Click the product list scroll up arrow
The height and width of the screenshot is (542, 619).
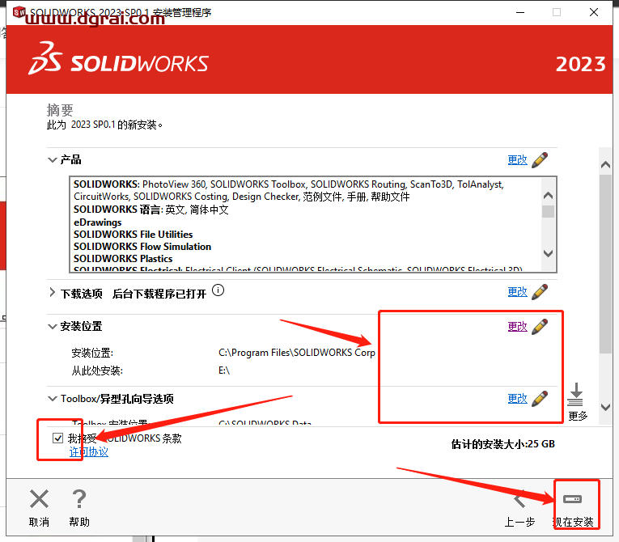click(x=548, y=196)
